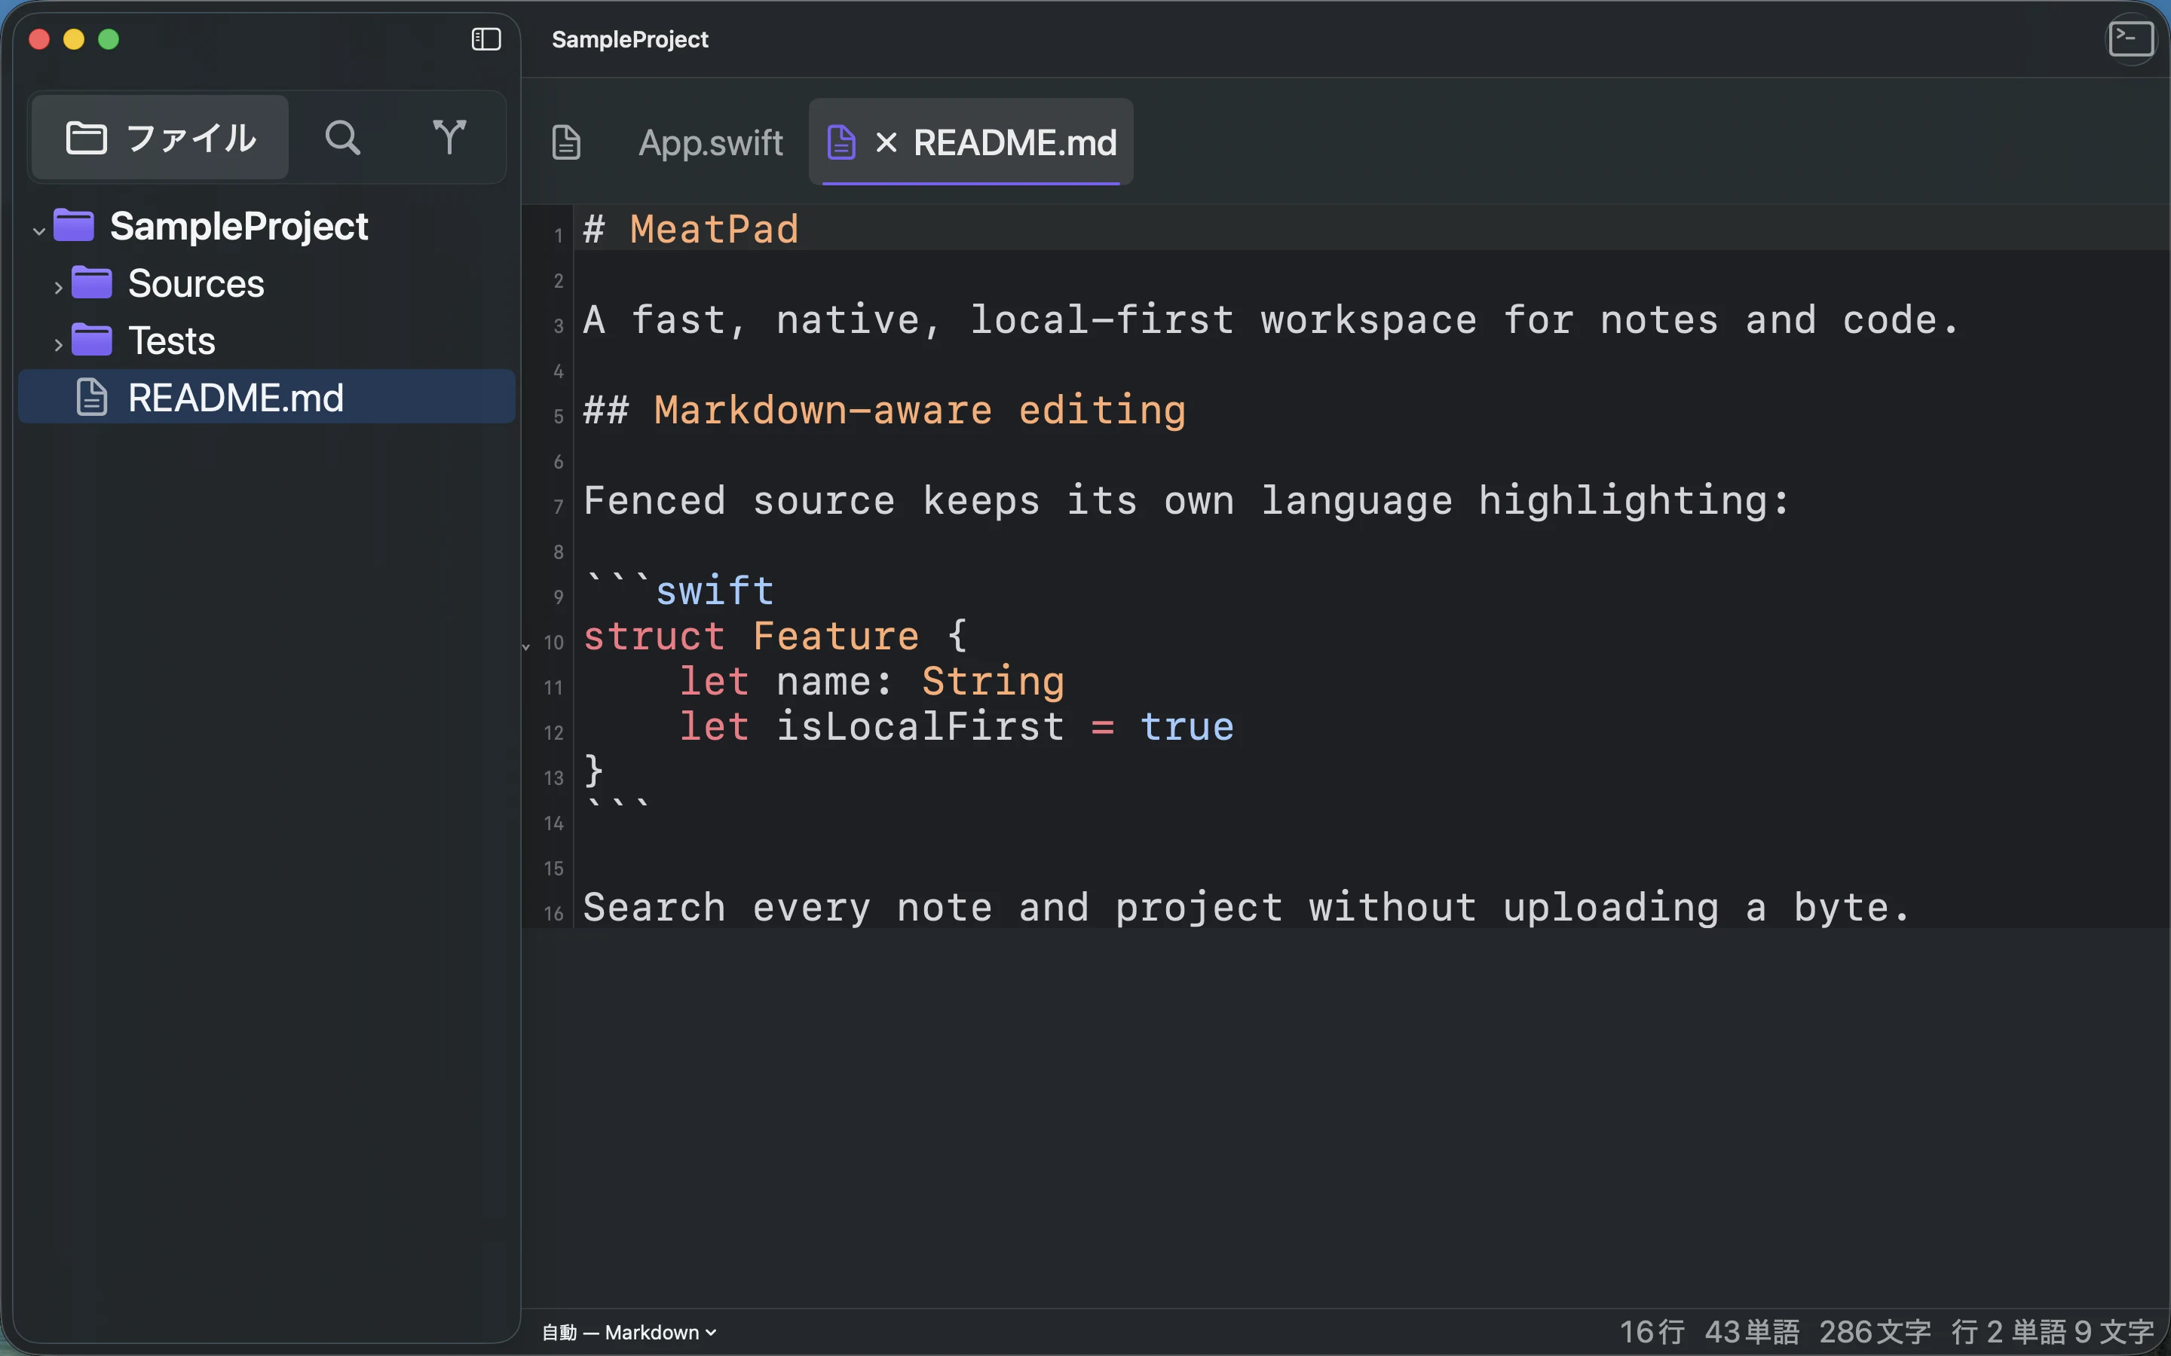
Task: Open the terminal panel icon
Action: (2130, 39)
